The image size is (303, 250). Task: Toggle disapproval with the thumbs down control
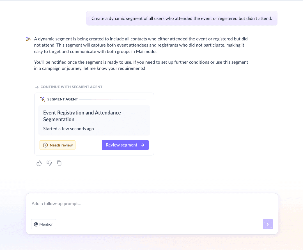click(x=49, y=163)
